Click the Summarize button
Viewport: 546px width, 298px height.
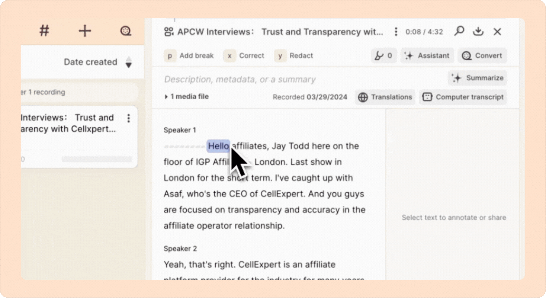pos(477,78)
